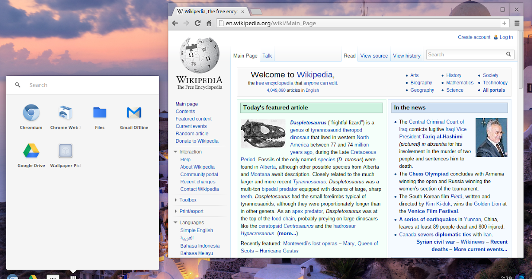Open the Technology portal link
This screenshot has height=279, width=532.
click(x=495, y=83)
